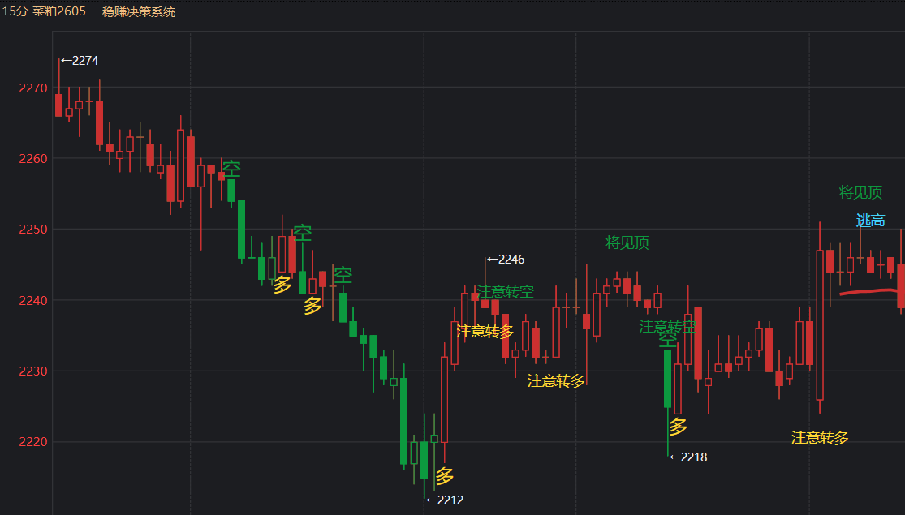905x515 pixels.
Task: Click the 2212 low price marker
Action: coord(445,500)
